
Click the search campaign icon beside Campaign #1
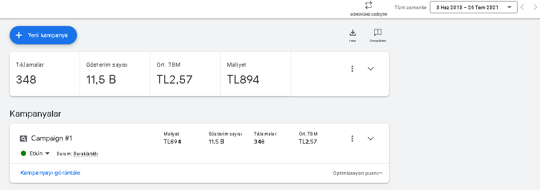tap(23, 139)
